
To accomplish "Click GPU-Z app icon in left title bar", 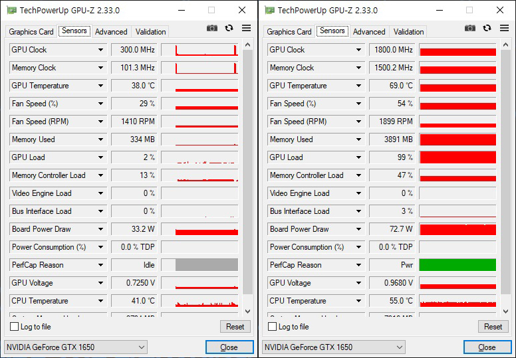I will click(12, 10).
